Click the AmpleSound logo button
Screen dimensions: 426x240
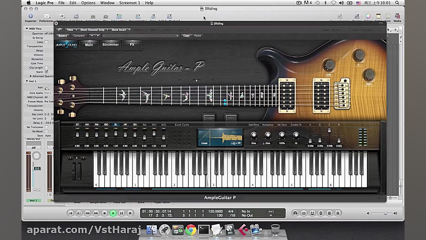click(66, 45)
